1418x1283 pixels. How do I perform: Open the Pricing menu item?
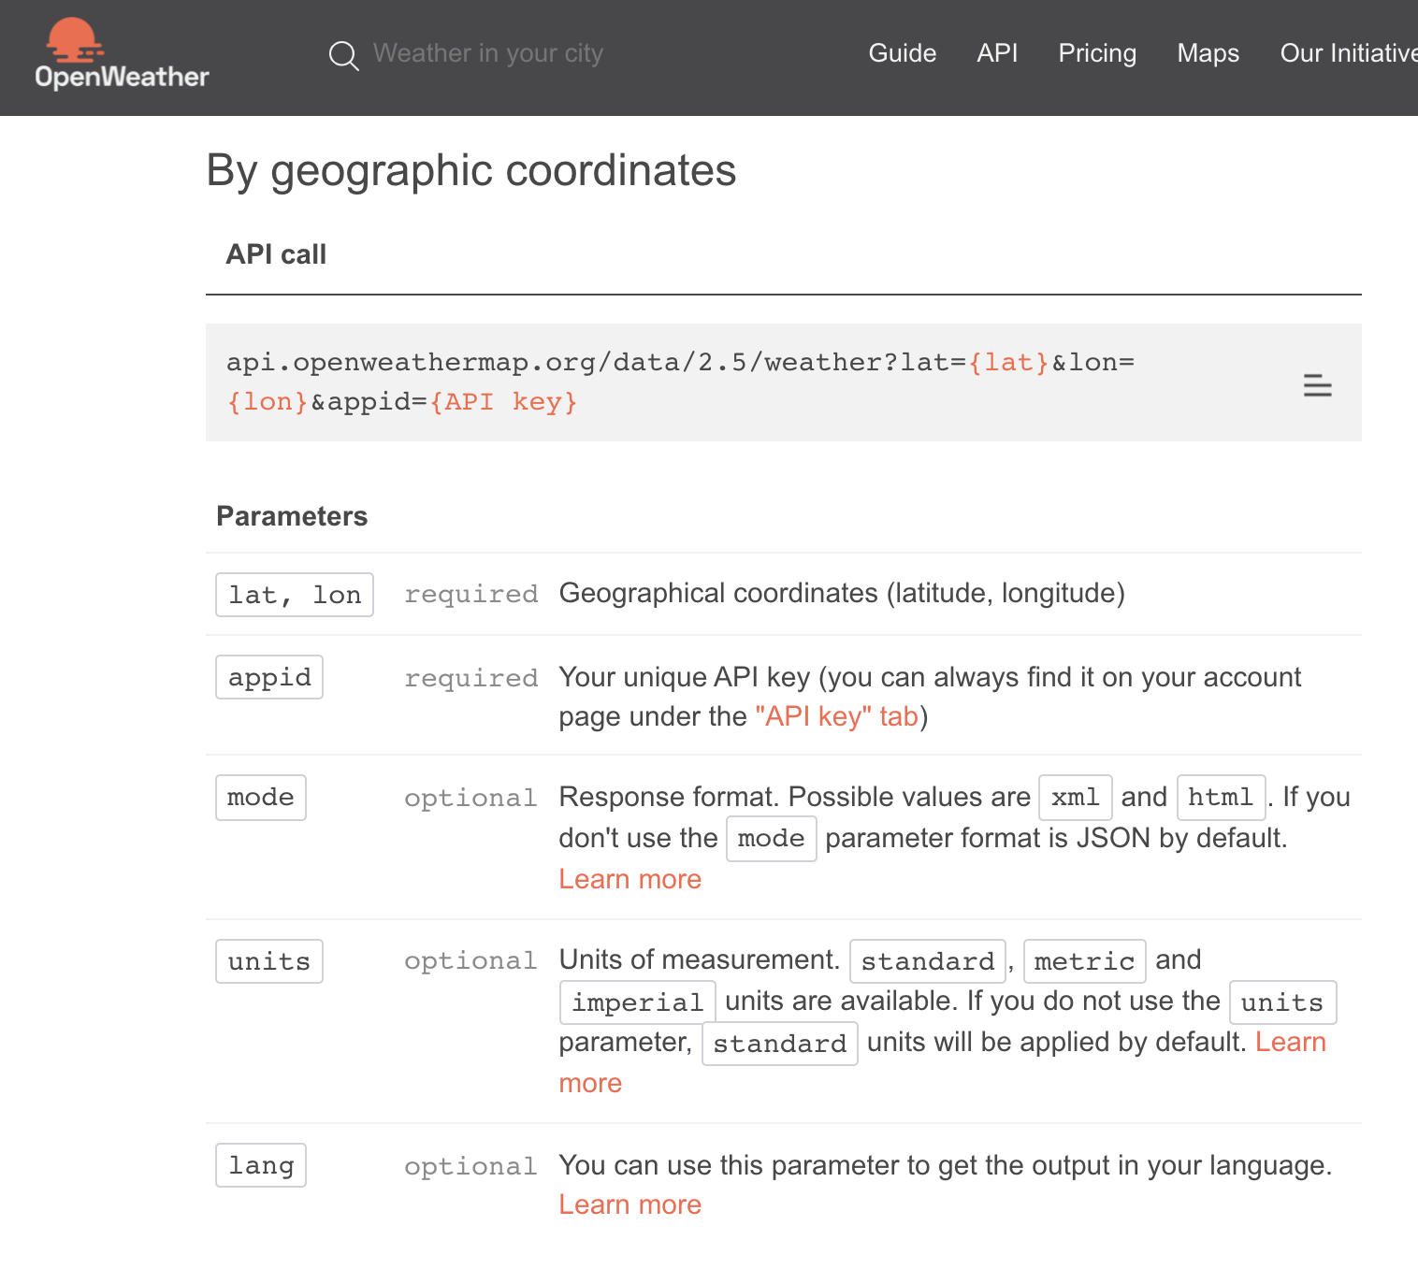pos(1097,53)
